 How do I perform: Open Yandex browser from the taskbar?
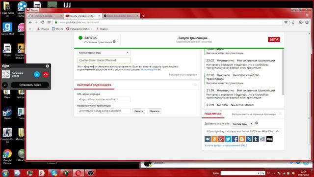point(41,173)
